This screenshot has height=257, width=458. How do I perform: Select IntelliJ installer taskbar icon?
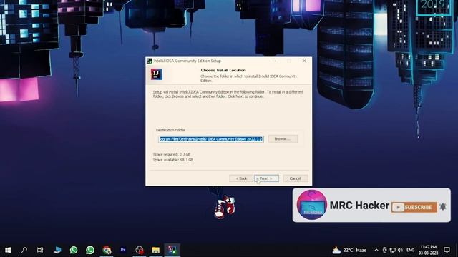click(172, 250)
